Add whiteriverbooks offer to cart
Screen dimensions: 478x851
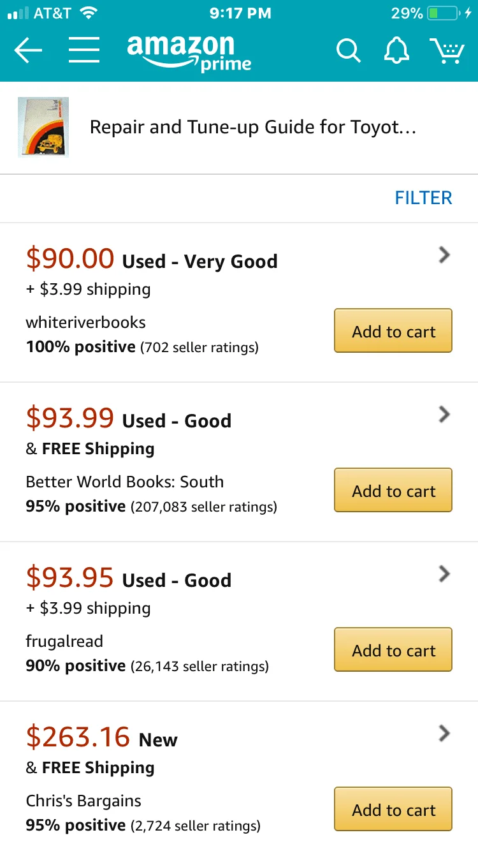393,330
